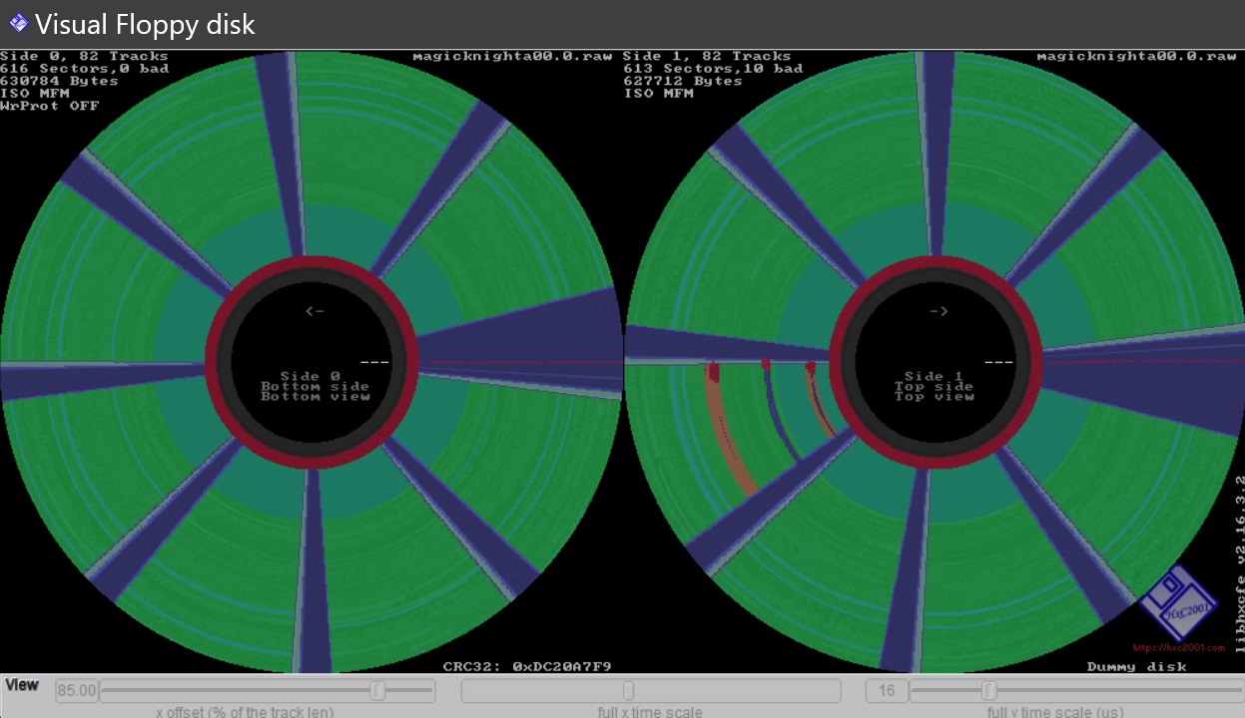Click the CRC32 checksum text
The image size is (1245, 718).
coord(526,666)
